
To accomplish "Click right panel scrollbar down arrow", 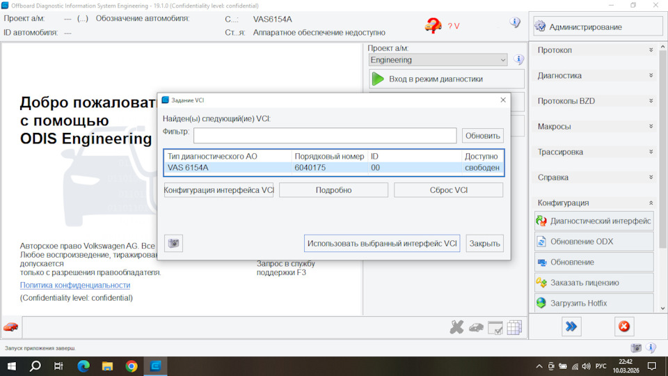I will [662, 308].
